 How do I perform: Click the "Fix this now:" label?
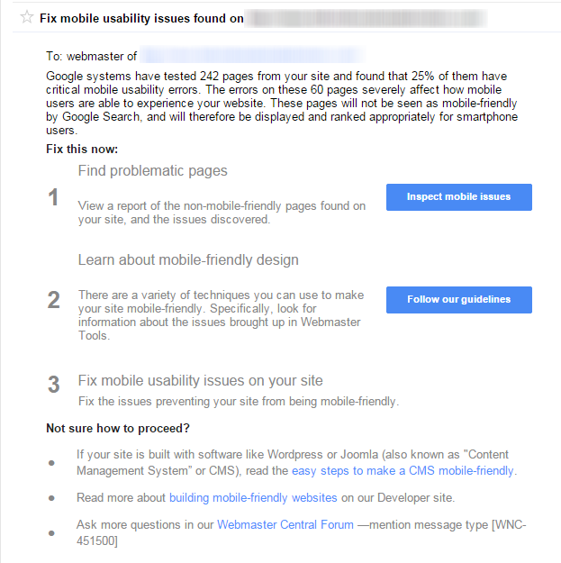(x=82, y=149)
